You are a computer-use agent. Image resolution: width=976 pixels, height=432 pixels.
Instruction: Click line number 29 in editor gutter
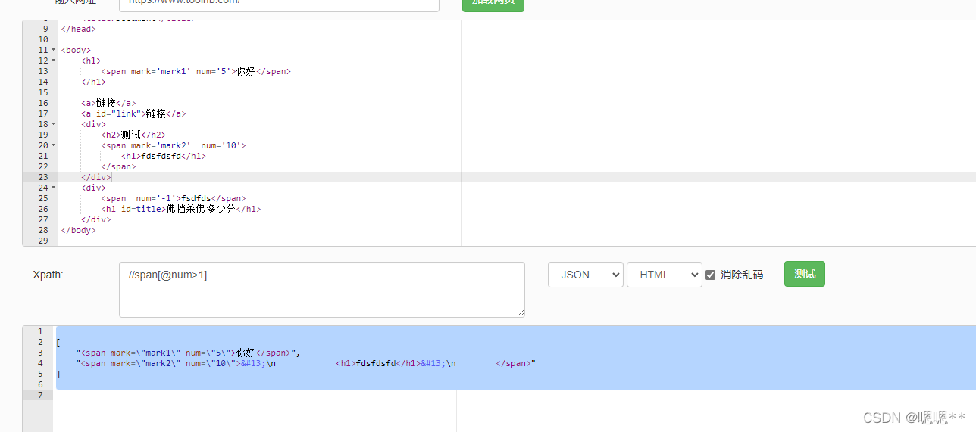tap(42, 241)
